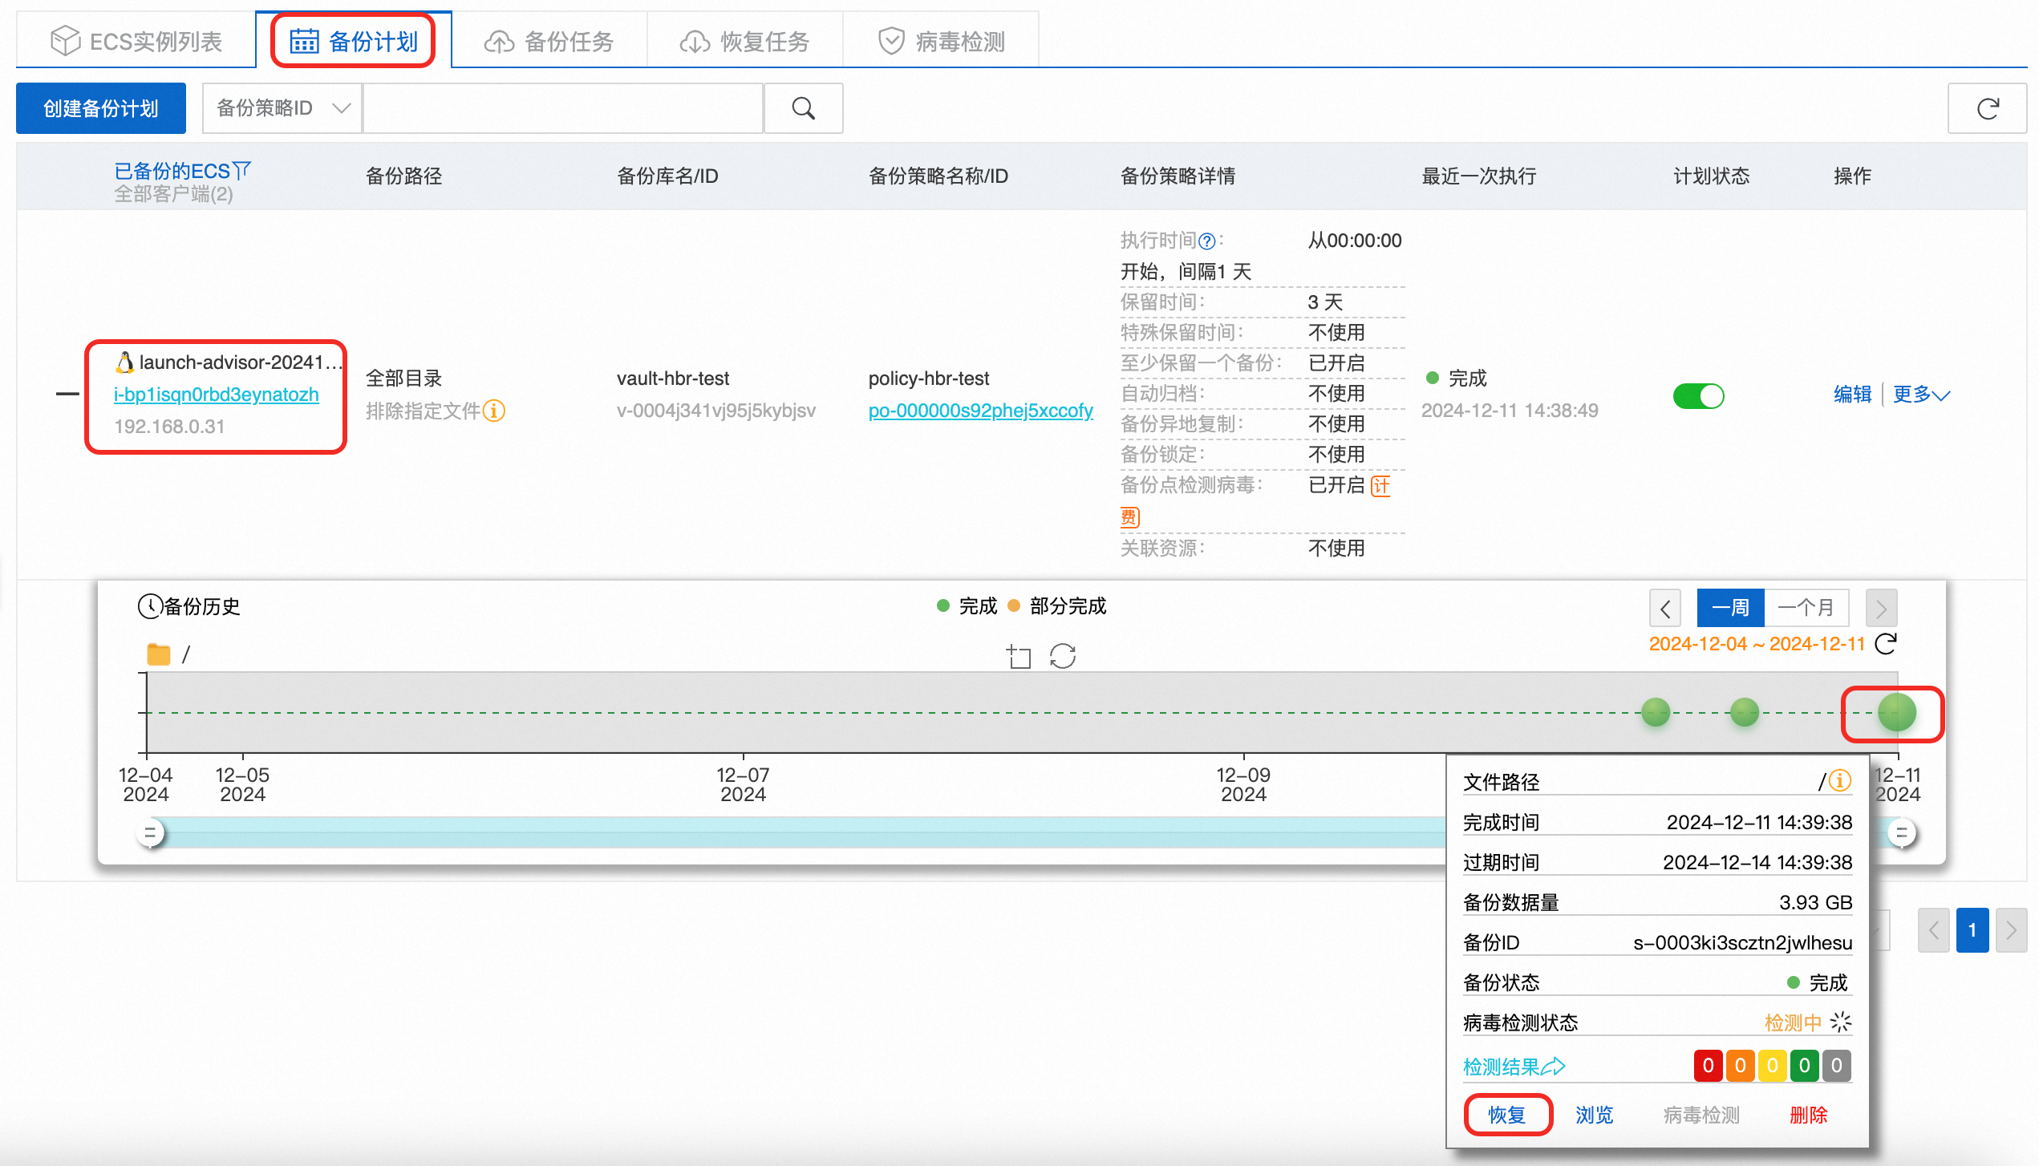Click the refresh icon at top right
Viewport: 2039px width, 1166px height.
point(1987,108)
